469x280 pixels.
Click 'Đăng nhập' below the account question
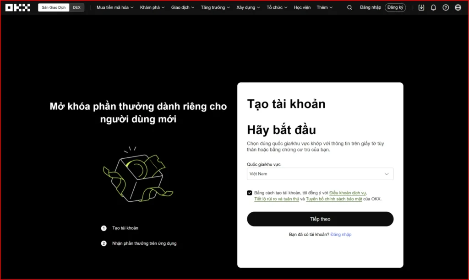pyautogui.click(x=341, y=234)
